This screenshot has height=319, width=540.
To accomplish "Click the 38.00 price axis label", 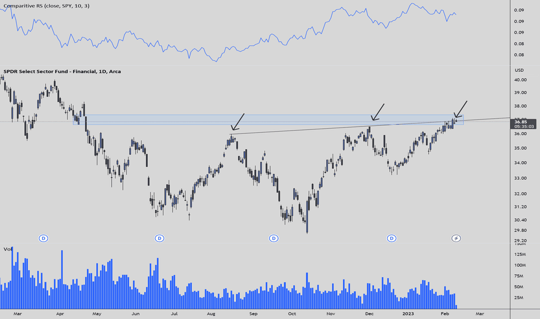I will pos(520,106).
